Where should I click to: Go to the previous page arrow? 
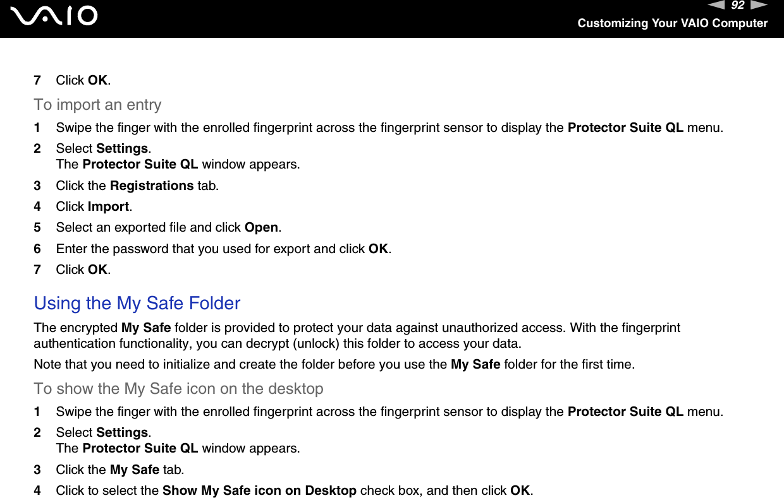click(x=715, y=6)
